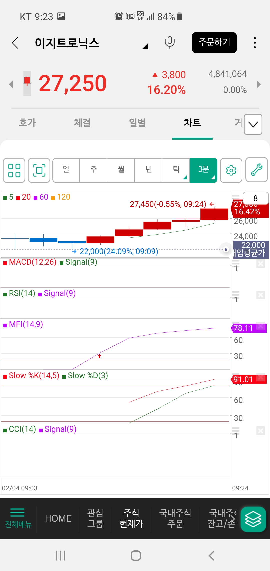Tap the microphone voice search icon
Viewport: 270px width, 571px height.
coord(170,43)
